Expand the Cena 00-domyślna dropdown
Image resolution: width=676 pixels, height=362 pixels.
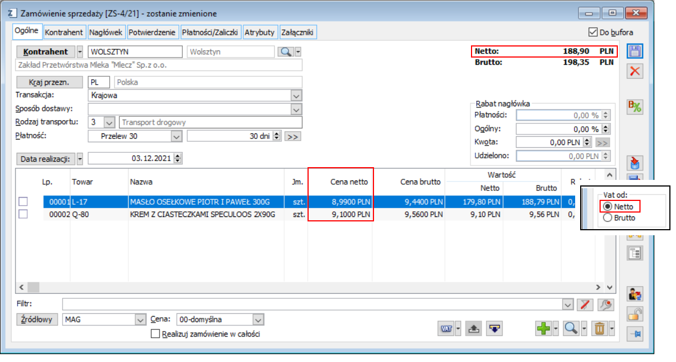coord(258,319)
